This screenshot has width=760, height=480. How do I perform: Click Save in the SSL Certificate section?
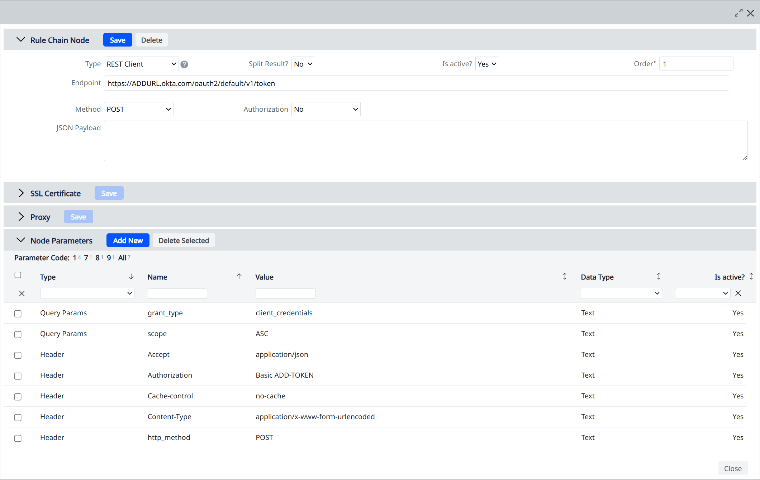point(109,193)
